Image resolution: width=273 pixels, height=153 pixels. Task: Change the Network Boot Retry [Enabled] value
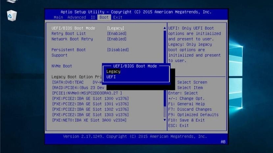(x=117, y=39)
